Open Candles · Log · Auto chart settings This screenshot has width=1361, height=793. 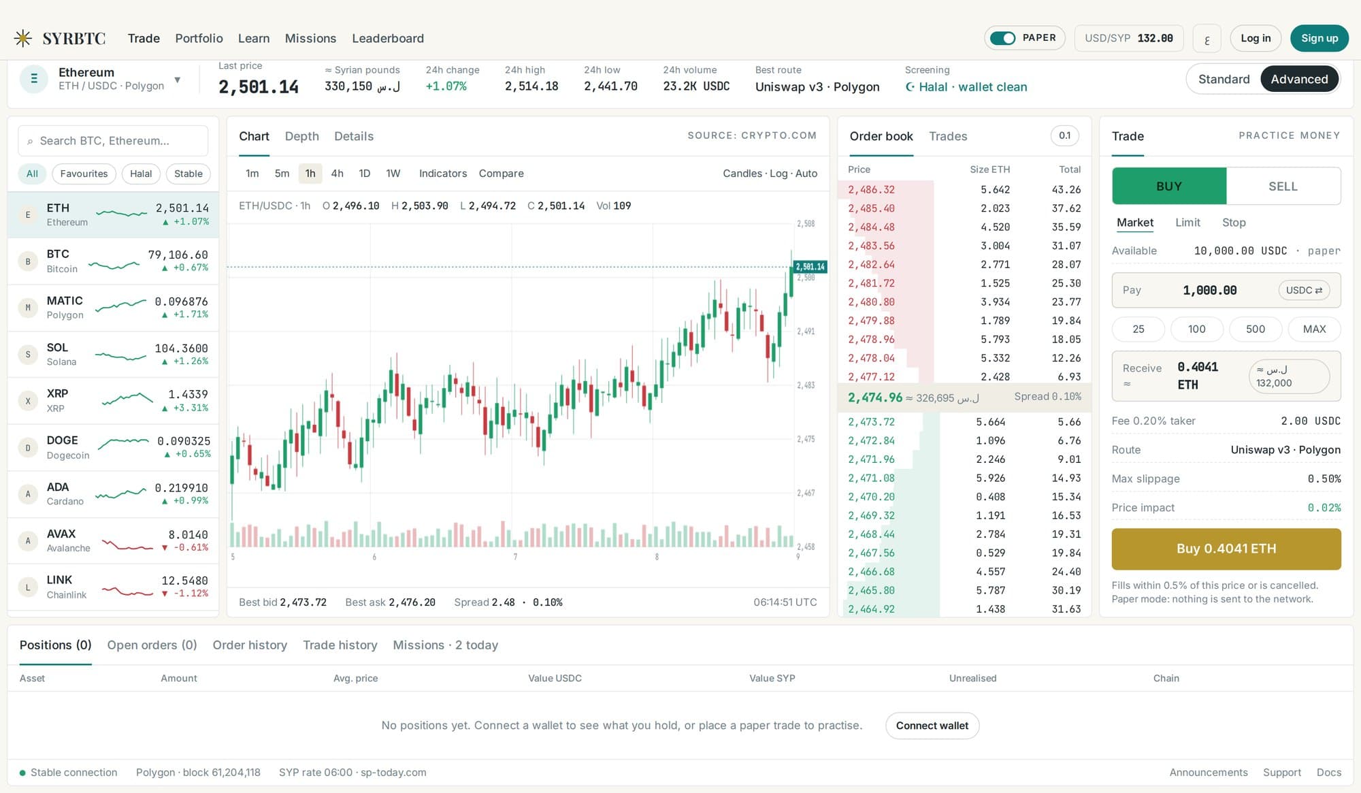pyautogui.click(x=770, y=174)
